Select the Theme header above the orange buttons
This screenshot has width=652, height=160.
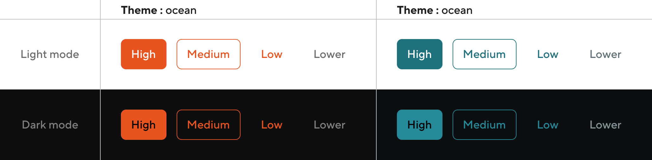tap(159, 10)
